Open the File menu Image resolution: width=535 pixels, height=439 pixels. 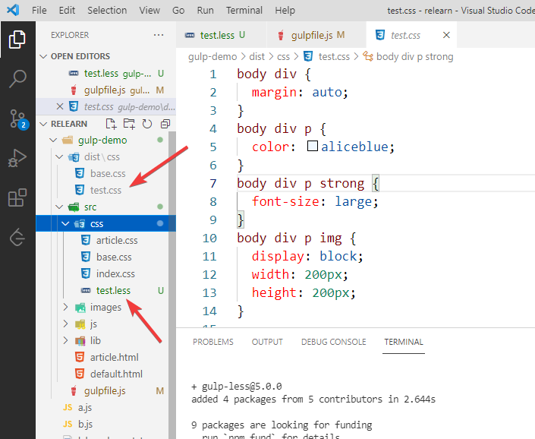39,10
